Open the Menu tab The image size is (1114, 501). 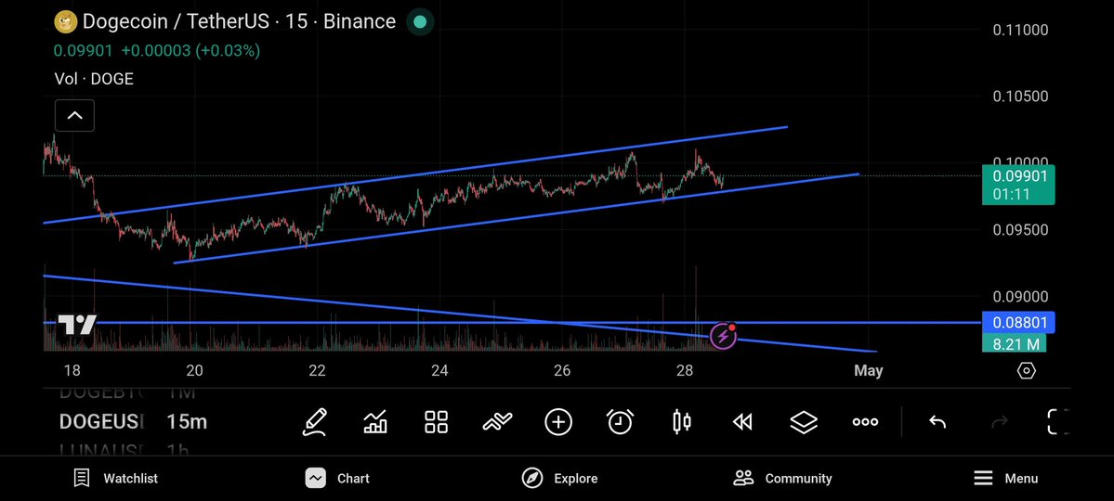click(x=1005, y=479)
